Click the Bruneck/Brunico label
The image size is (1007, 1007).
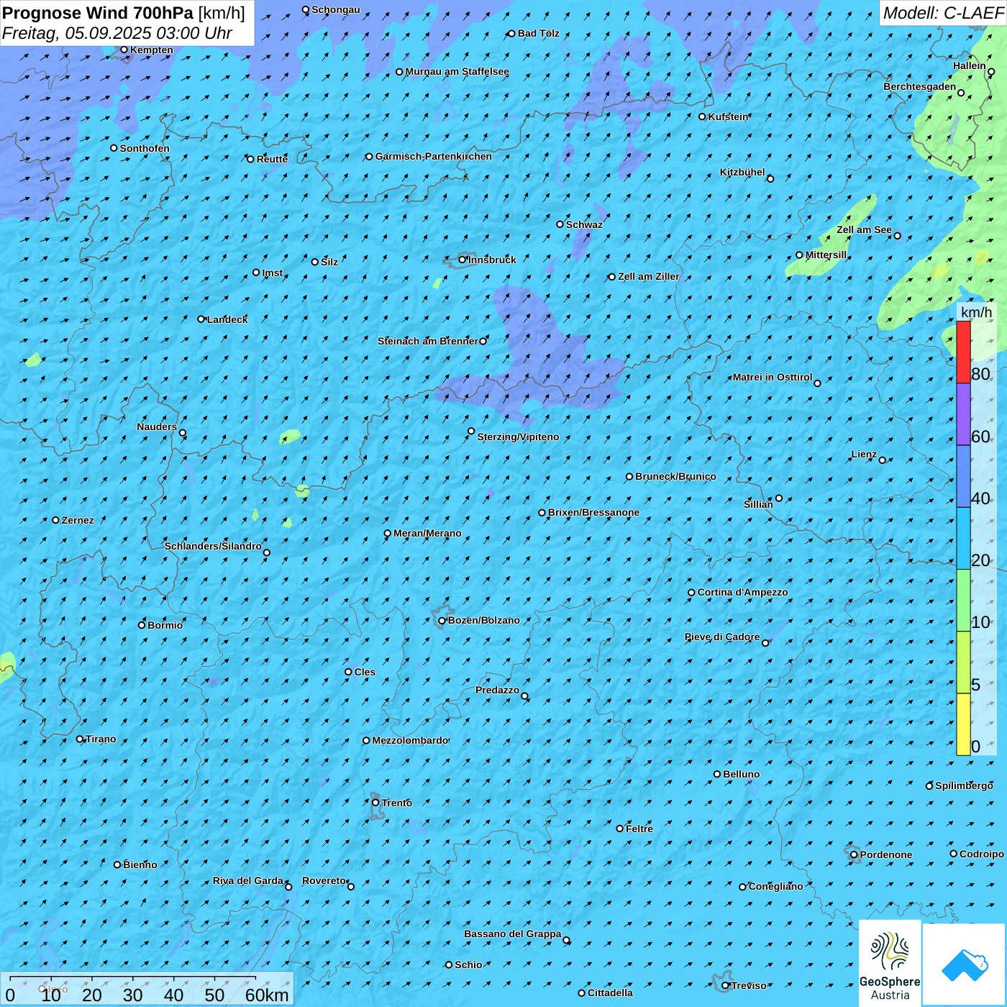click(x=675, y=476)
